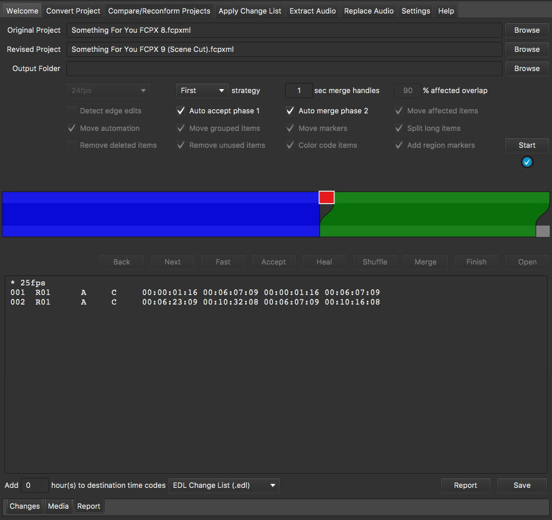
Task: Click the gray block at timeline end
Action: (542, 231)
